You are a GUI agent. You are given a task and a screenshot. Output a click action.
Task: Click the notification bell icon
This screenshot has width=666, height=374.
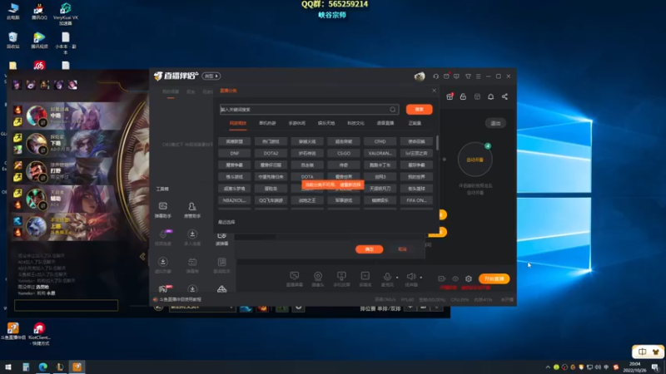(x=490, y=96)
